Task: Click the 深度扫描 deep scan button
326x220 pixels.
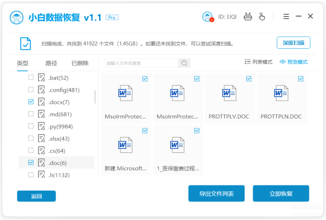Action: [x=293, y=43]
